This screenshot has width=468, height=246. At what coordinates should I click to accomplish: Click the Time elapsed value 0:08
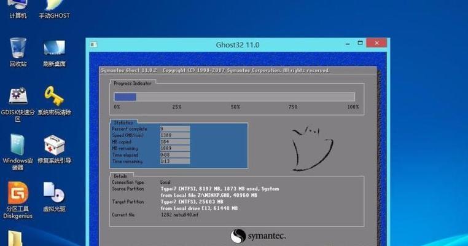175,155
